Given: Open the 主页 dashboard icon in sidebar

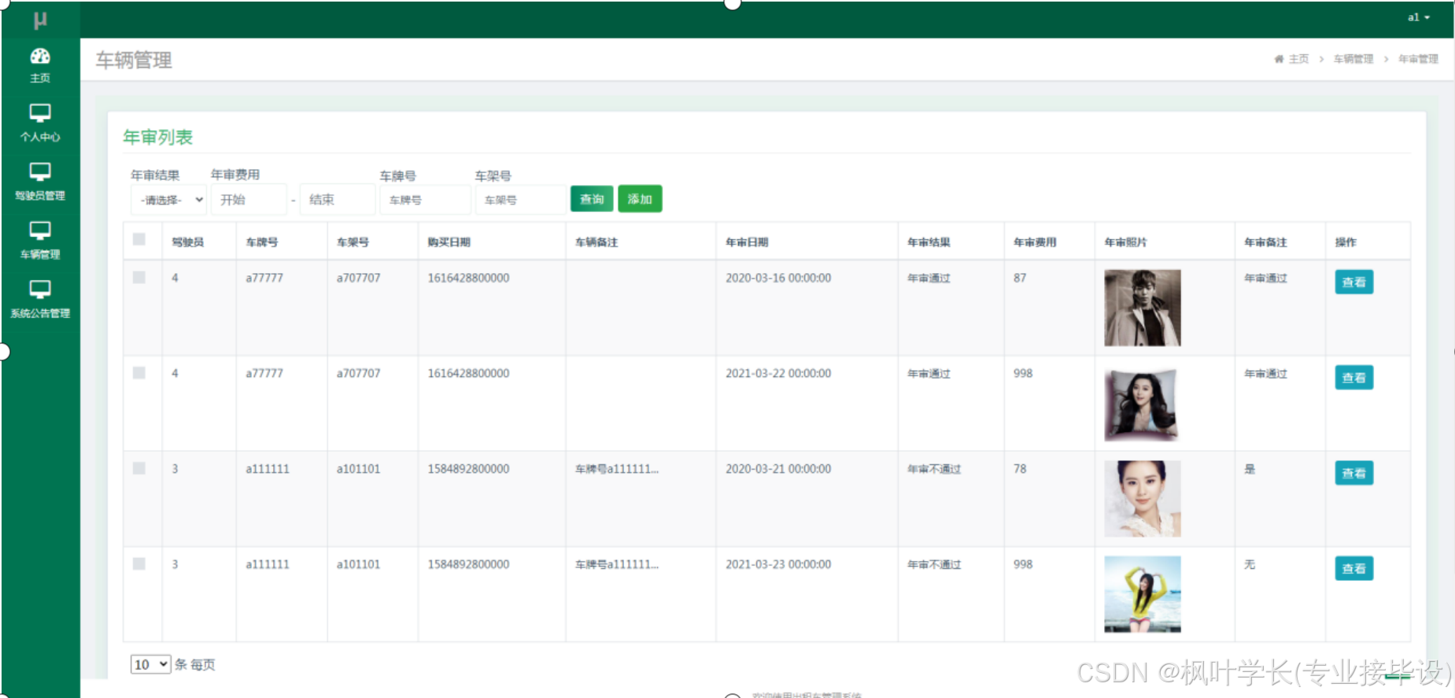Looking at the screenshot, I should (x=40, y=57).
